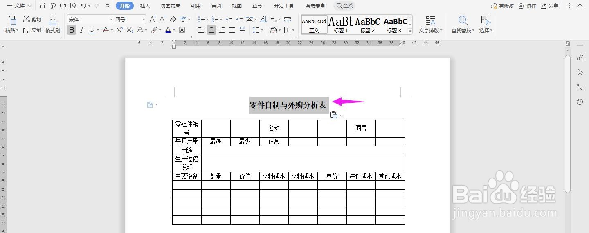Open the font name dropdown 宋体
The width and height of the screenshot is (589, 233).
90,19
